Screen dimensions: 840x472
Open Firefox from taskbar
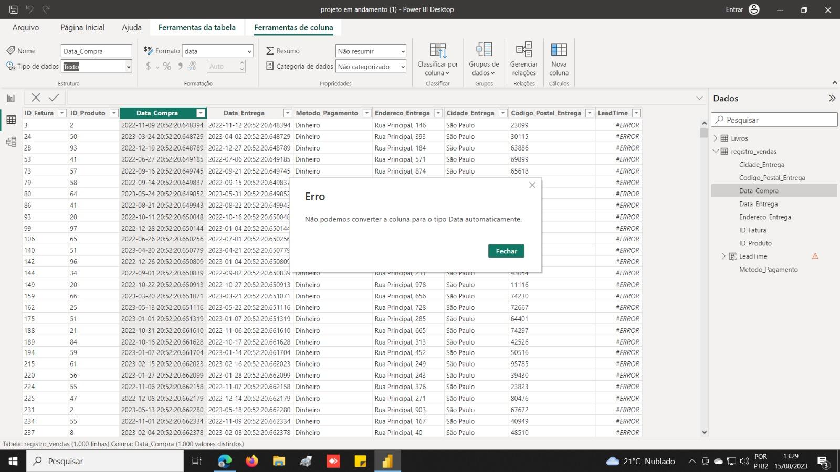(x=252, y=461)
